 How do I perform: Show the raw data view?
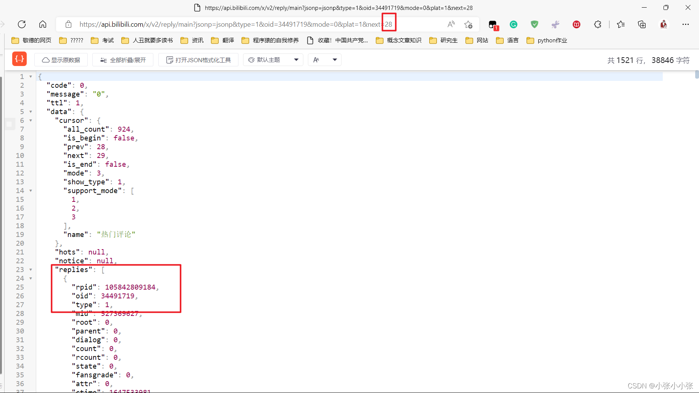61,60
